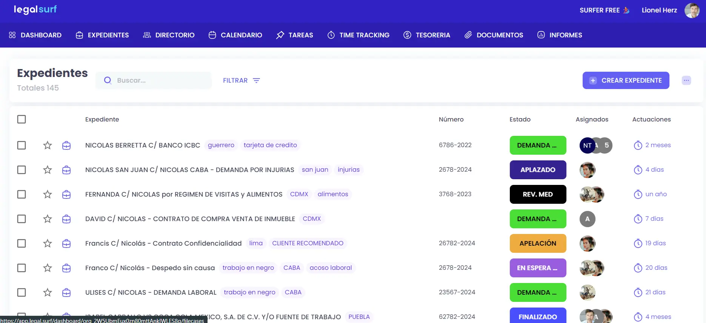Click the legalsurf logo

(35, 9)
